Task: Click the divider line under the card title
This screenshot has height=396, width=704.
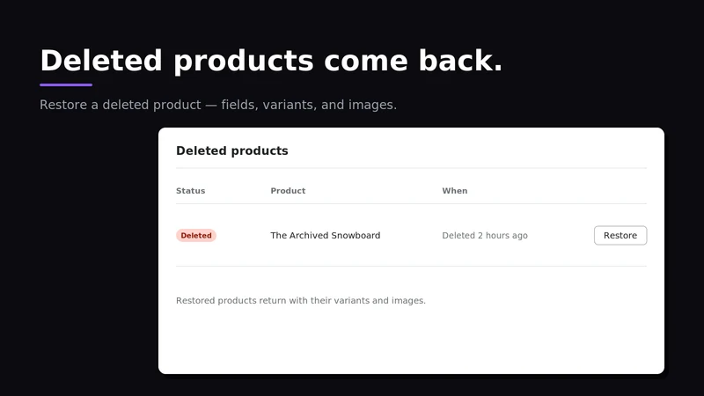Action: (x=411, y=168)
